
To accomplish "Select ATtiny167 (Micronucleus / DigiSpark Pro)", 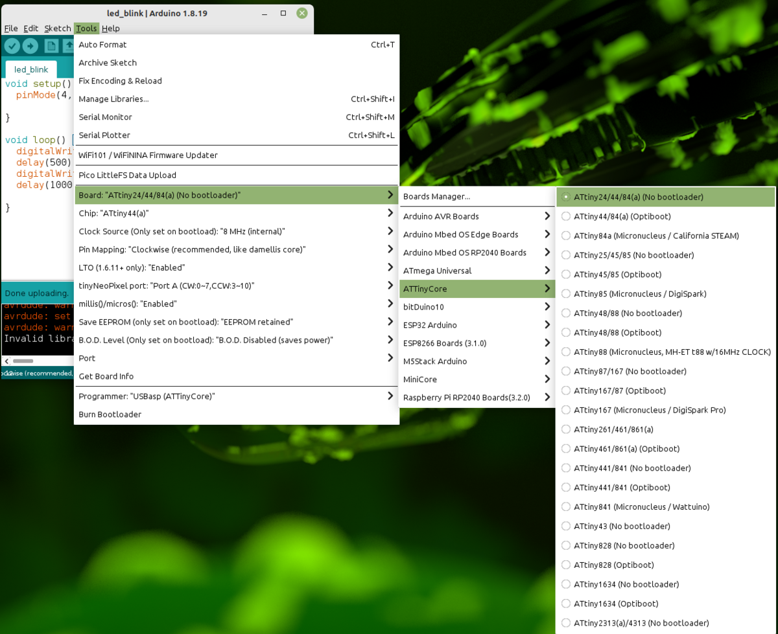I will (x=666, y=410).
